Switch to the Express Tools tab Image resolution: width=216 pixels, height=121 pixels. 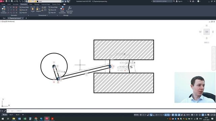point(56,4)
